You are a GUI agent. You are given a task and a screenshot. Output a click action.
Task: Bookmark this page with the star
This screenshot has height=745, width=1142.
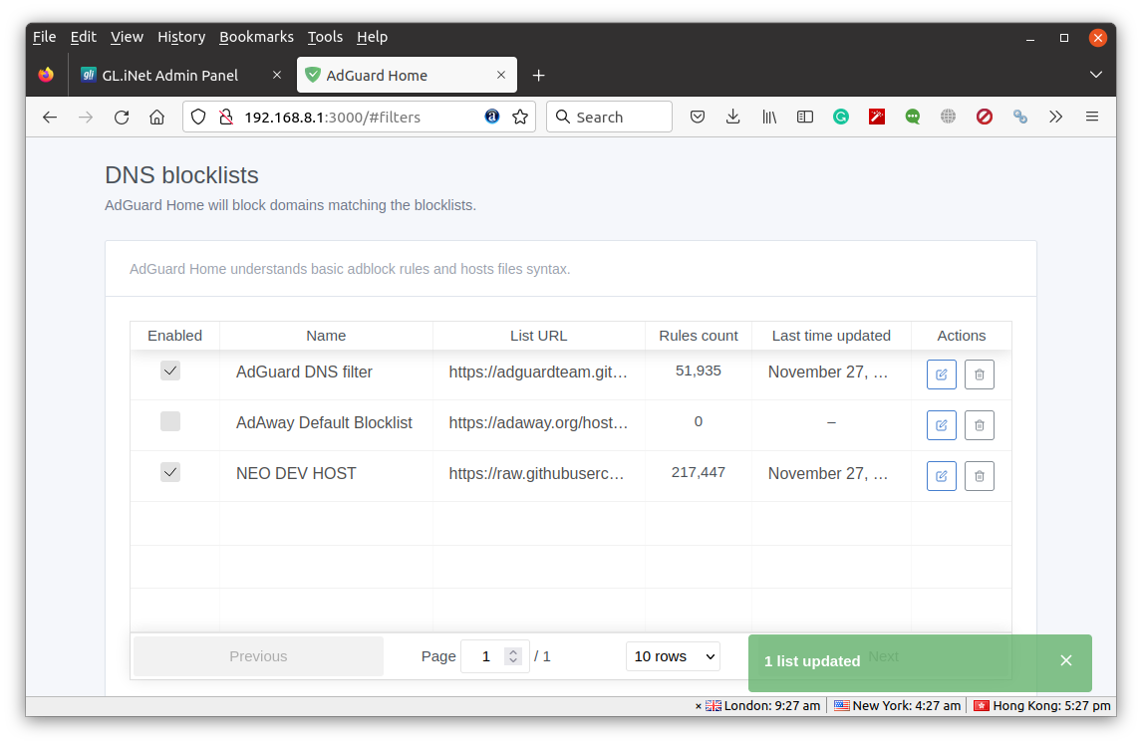tap(520, 118)
